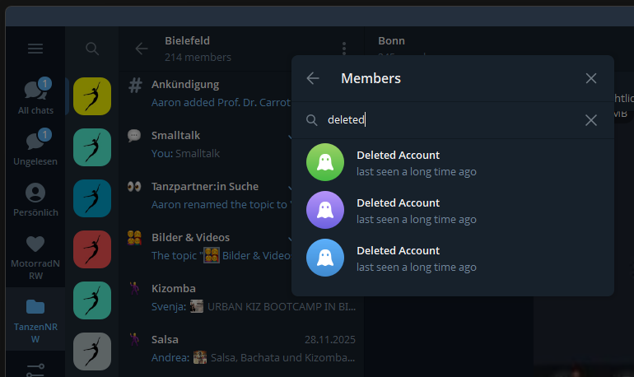
Task: Click back arrow in Members dialog
Action: (313, 78)
